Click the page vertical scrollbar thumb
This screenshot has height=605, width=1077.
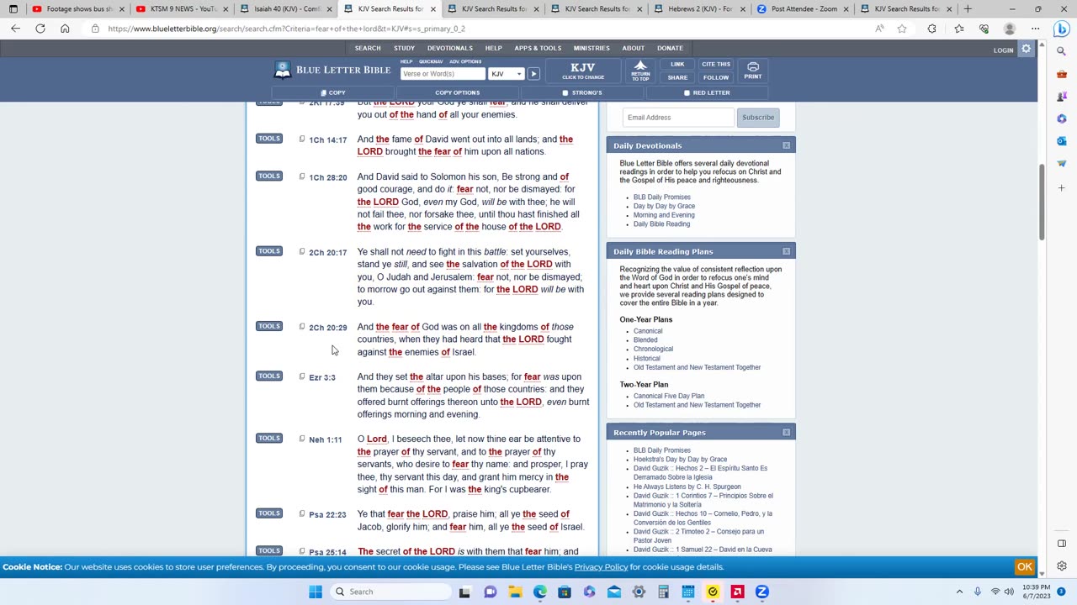click(x=1041, y=202)
